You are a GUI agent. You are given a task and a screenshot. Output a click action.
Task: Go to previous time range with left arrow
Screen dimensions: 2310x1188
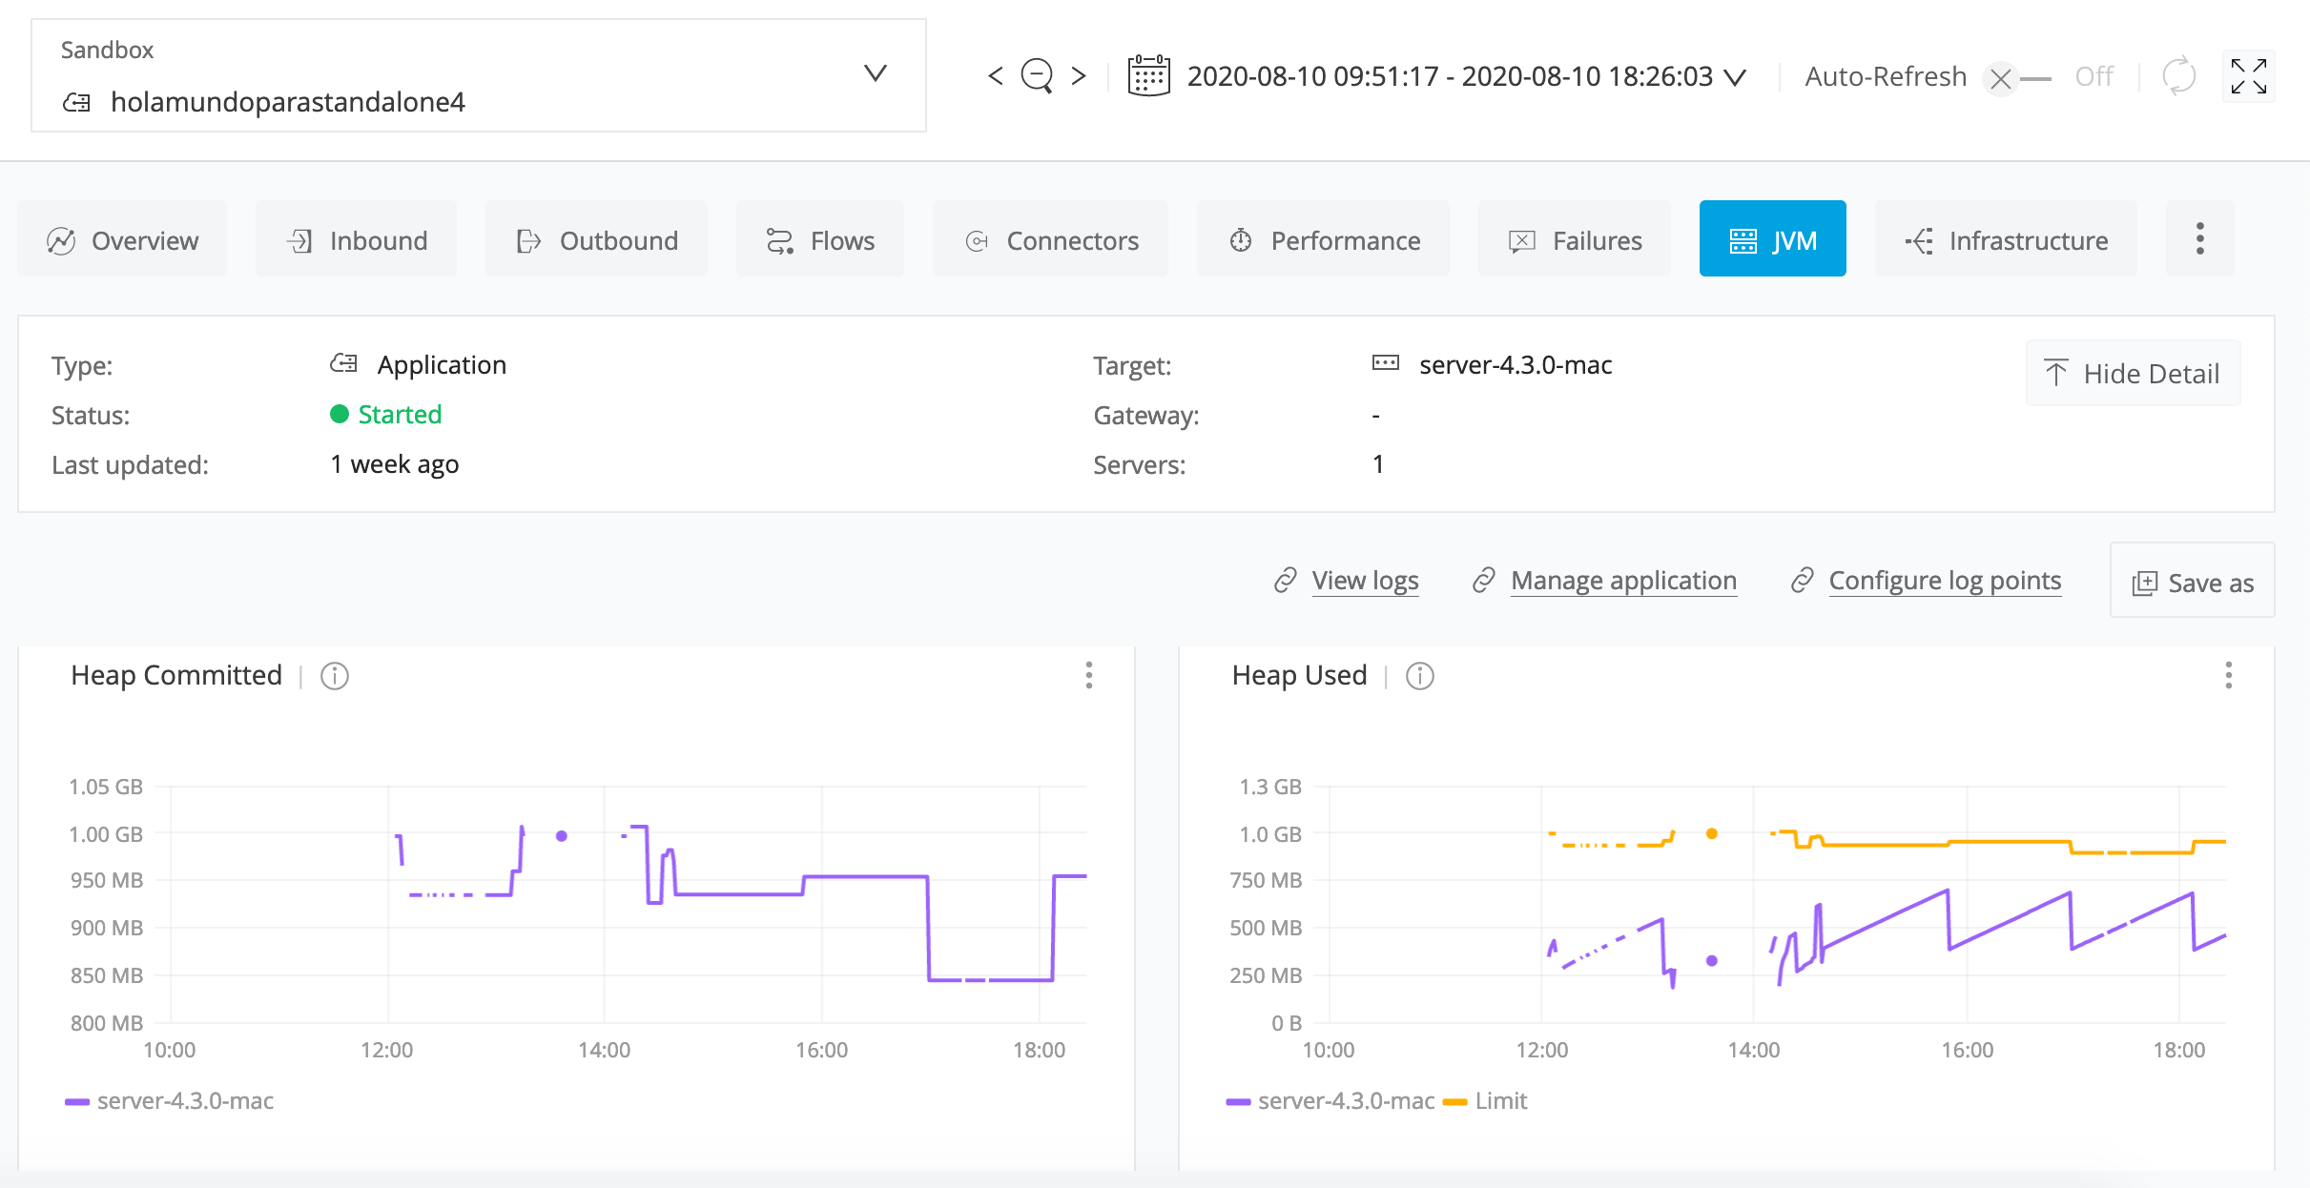[x=995, y=75]
